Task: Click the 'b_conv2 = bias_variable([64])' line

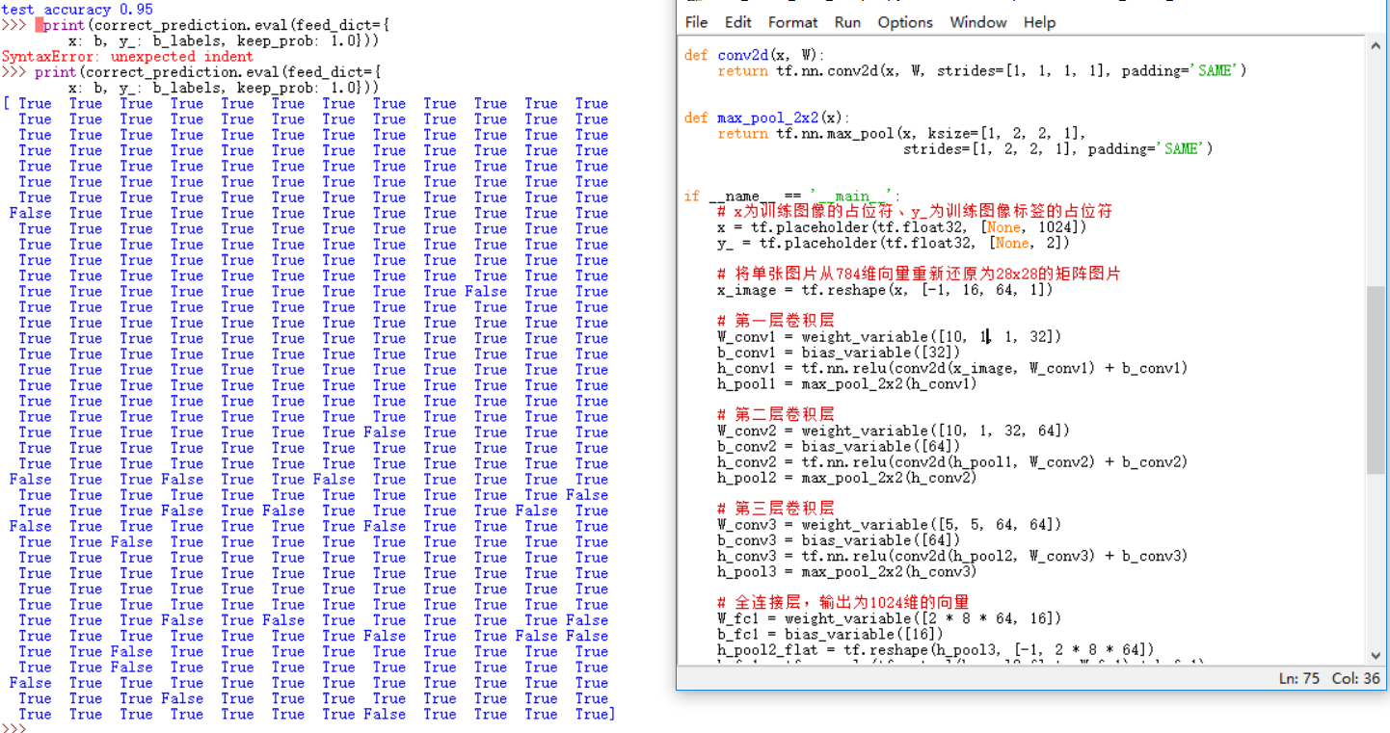Action: coord(839,446)
